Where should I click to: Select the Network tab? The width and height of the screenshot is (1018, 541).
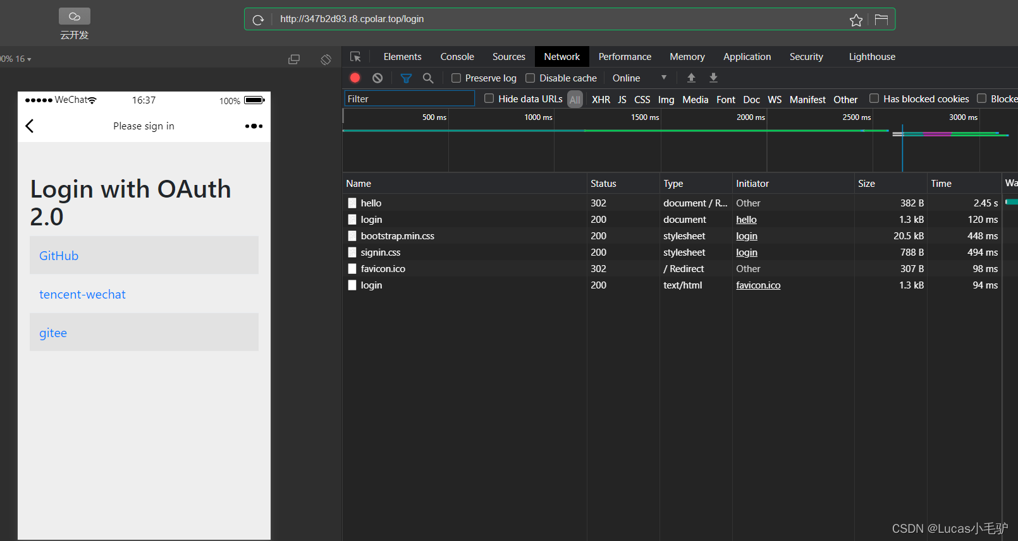tap(562, 57)
